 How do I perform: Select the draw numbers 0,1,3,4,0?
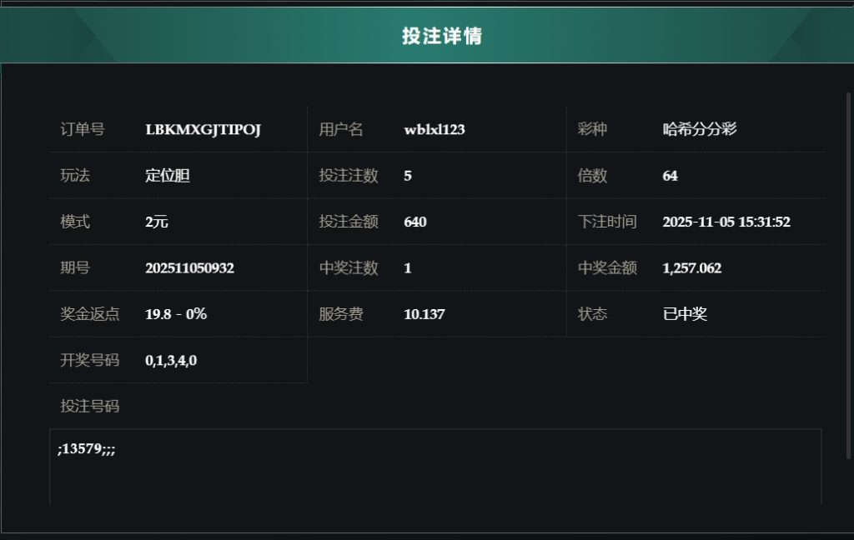coord(171,361)
